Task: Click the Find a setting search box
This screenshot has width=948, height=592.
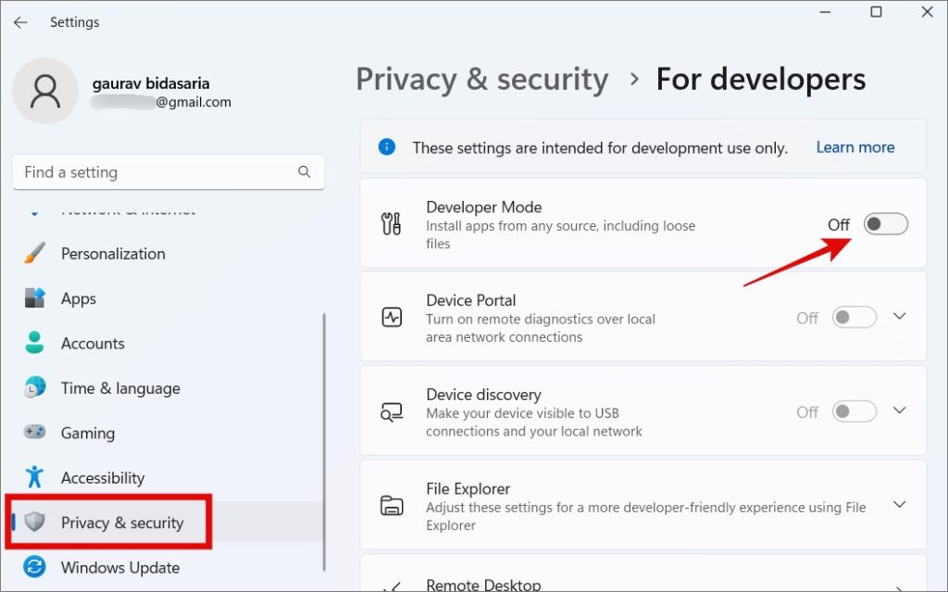Action: point(168,172)
